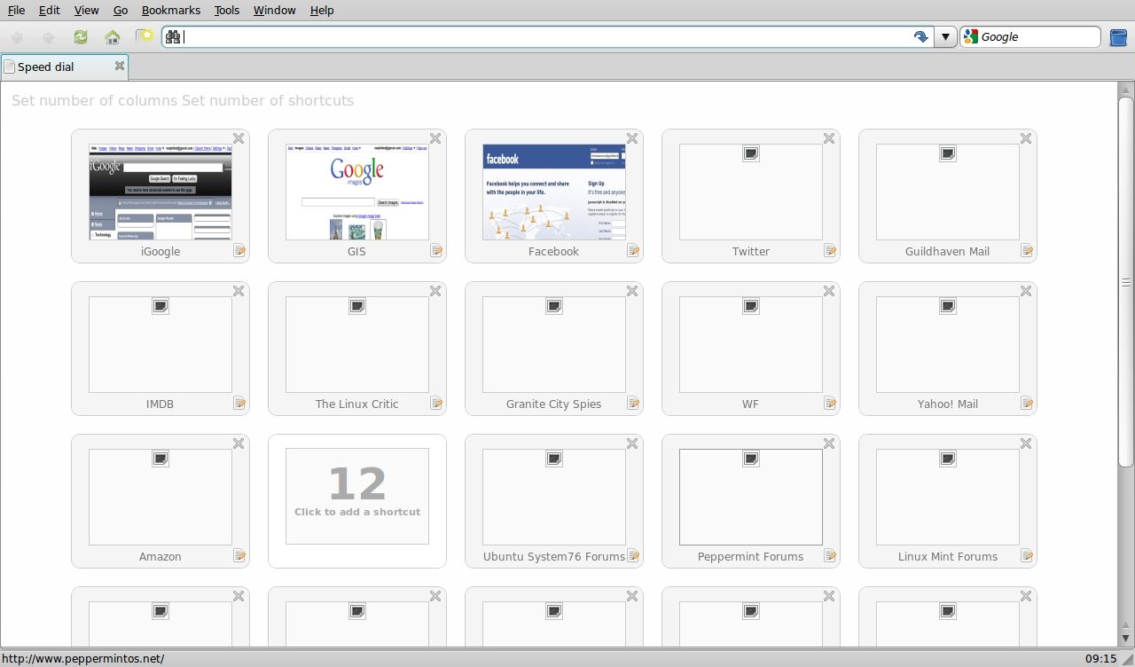Image resolution: width=1135 pixels, height=667 pixels.
Task: Remove the IMDB shortcut
Action: [x=239, y=291]
